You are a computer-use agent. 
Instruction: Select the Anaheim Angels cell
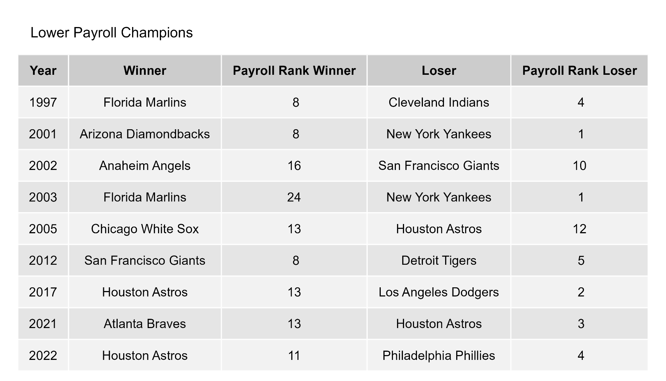145,166
